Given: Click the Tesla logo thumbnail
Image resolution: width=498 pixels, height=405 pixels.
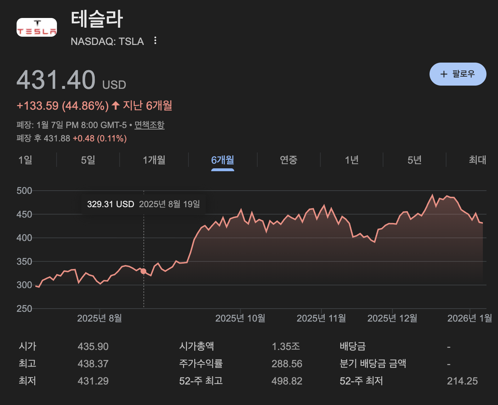Looking at the screenshot, I should pyautogui.click(x=37, y=27).
